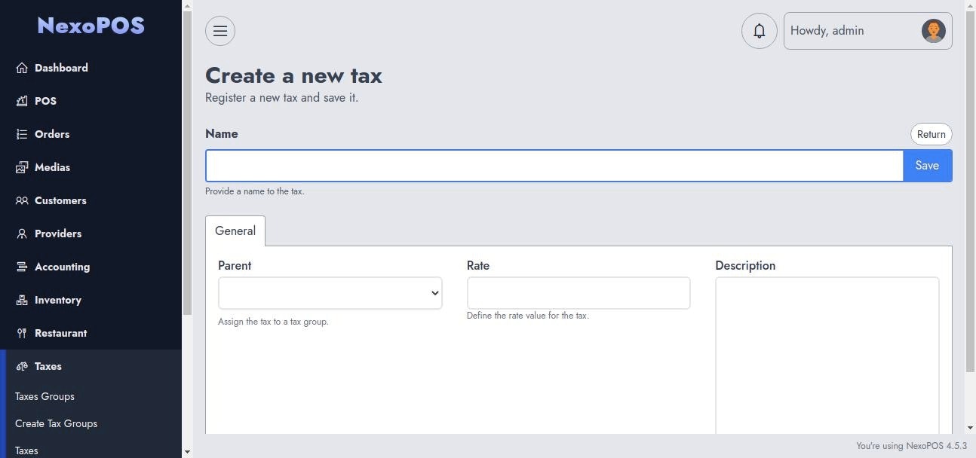Click the NexoPOS logo

tap(91, 26)
